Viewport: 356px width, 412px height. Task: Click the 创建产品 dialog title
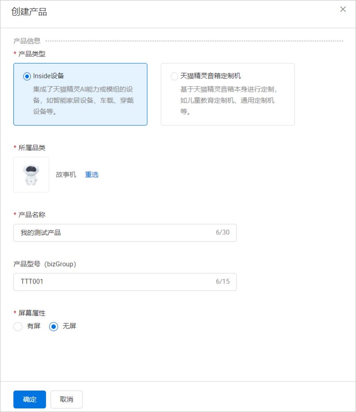[x=29, y=12]
